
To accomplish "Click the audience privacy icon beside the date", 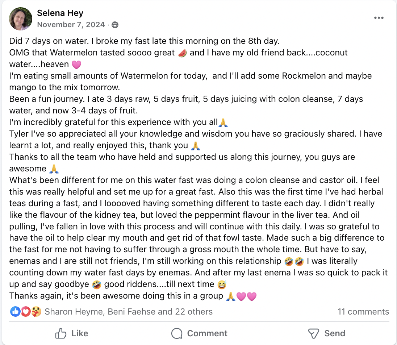I will tap(115, 25).
